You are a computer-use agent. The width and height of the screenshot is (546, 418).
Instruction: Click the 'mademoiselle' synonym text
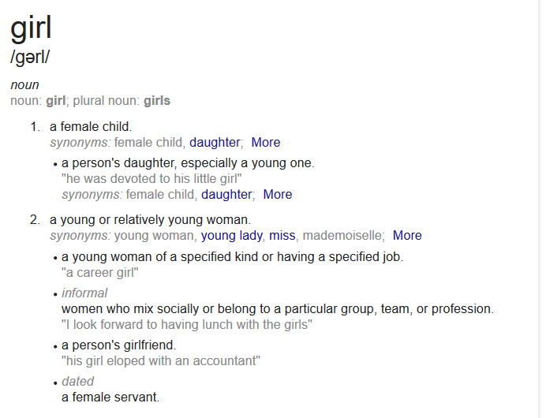(342, 236)
